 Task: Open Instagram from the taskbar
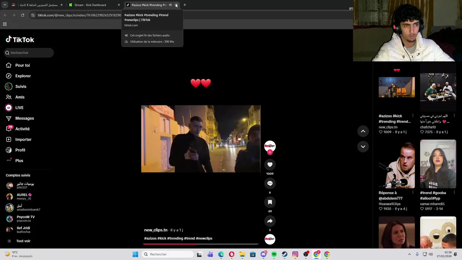(x=295, y=254)
